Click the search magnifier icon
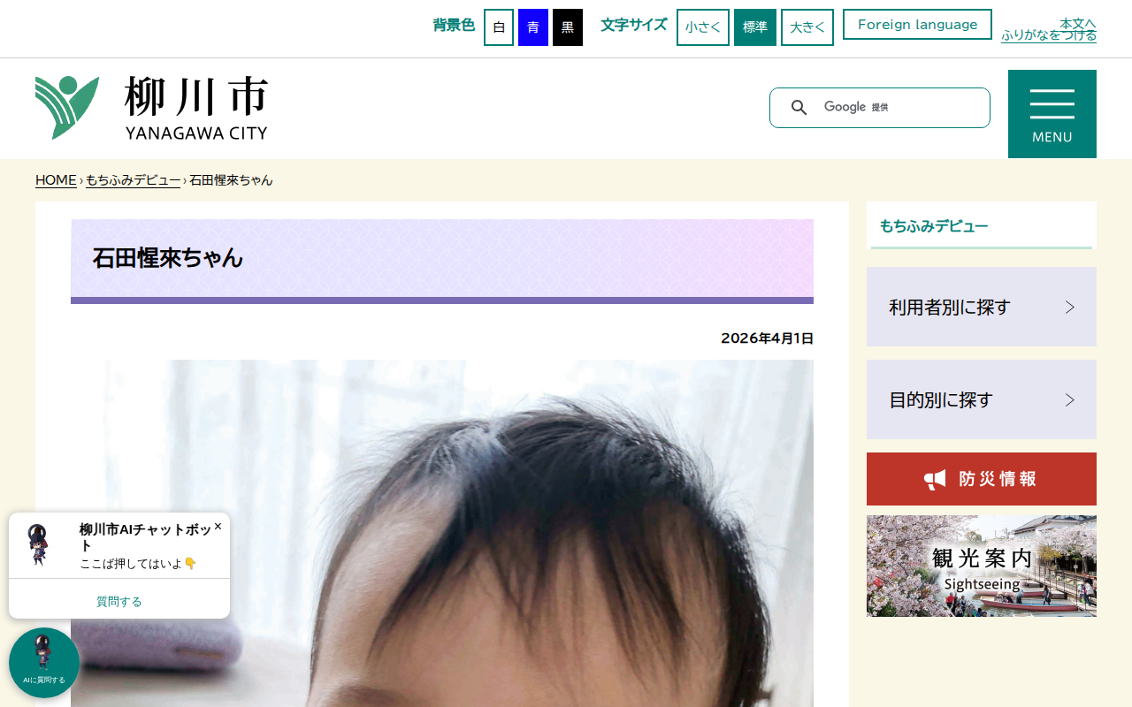This screenshot has width=1132, height=707. 799,108
